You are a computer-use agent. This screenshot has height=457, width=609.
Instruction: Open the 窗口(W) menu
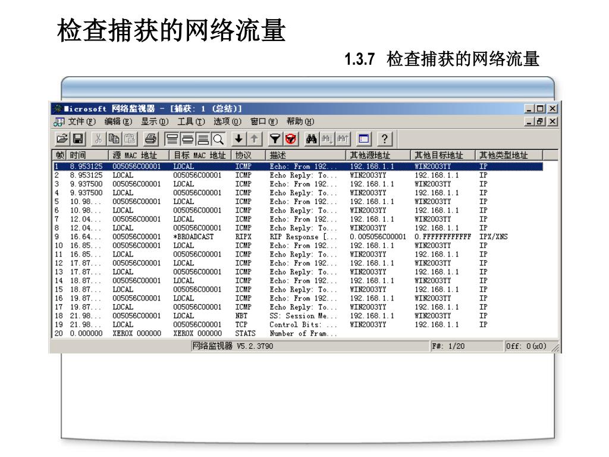[263, 121]
